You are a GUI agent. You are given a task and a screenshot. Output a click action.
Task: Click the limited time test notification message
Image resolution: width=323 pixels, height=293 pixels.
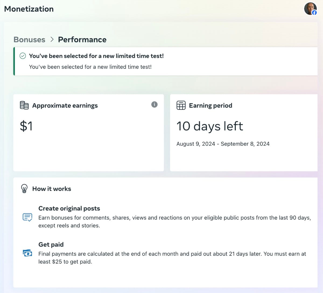pyautogui.click(x=90, y=67)
